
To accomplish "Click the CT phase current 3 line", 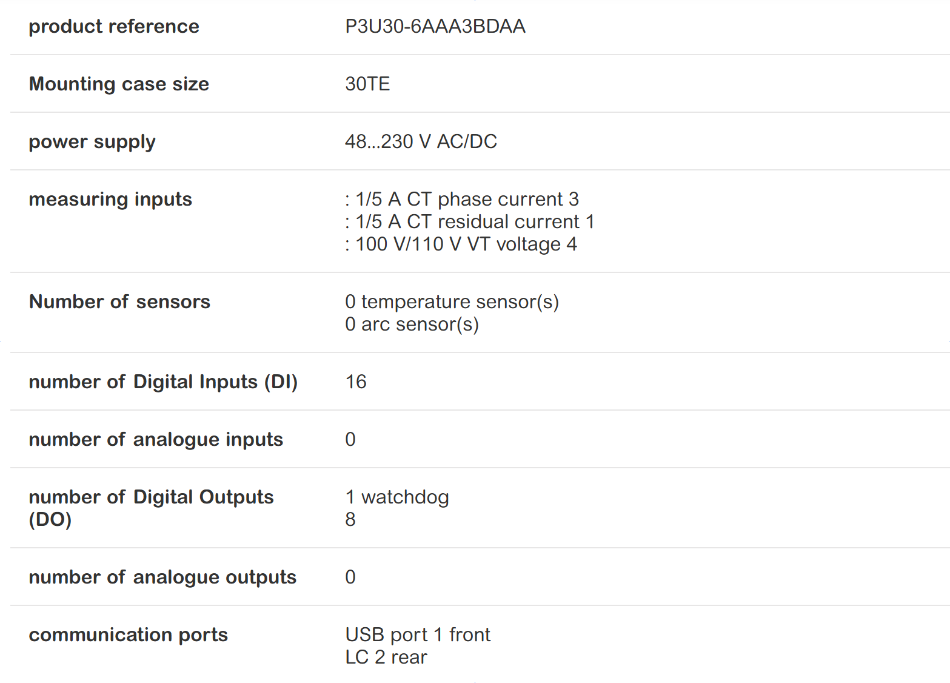I will pyautogui.click(x=462, y=199).
